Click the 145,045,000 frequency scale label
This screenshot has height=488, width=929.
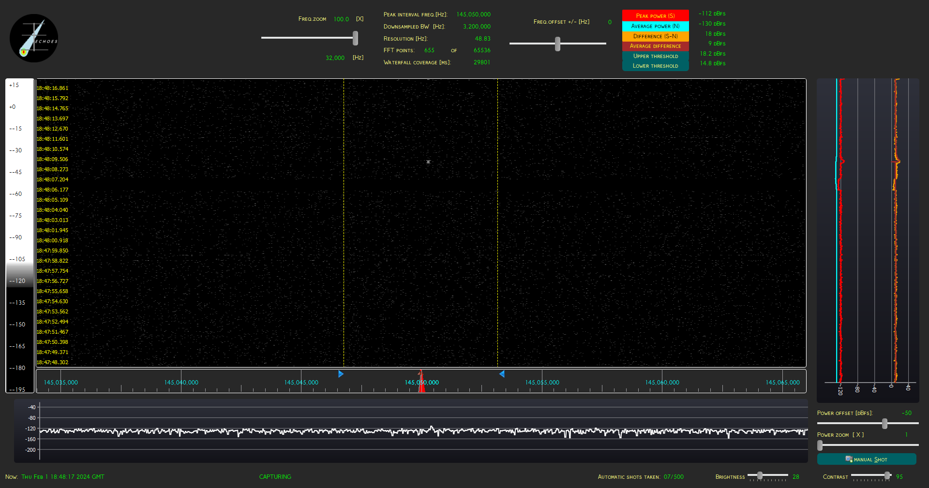(301, 383)
